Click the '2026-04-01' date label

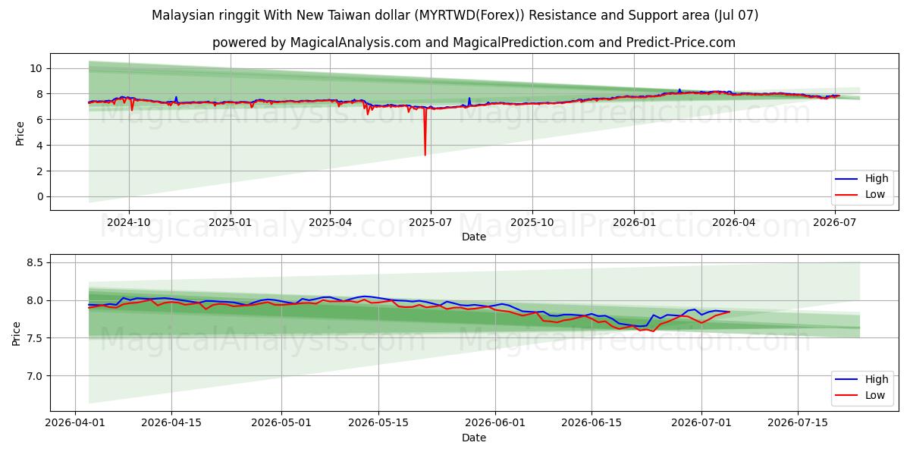(x=75, y=422)
